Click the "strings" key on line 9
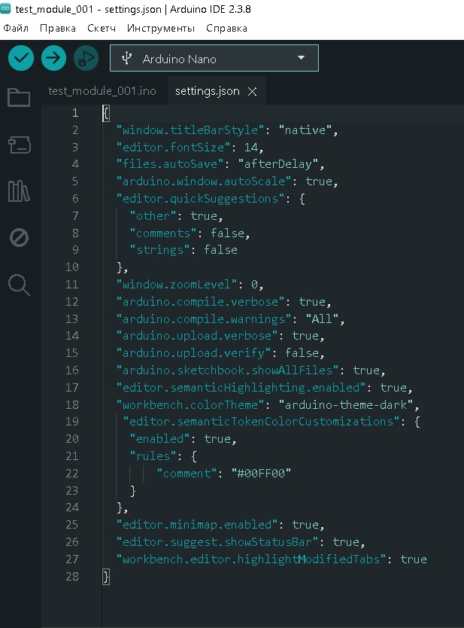This screenshot has height=628, width=464. [x=159, y=250]
